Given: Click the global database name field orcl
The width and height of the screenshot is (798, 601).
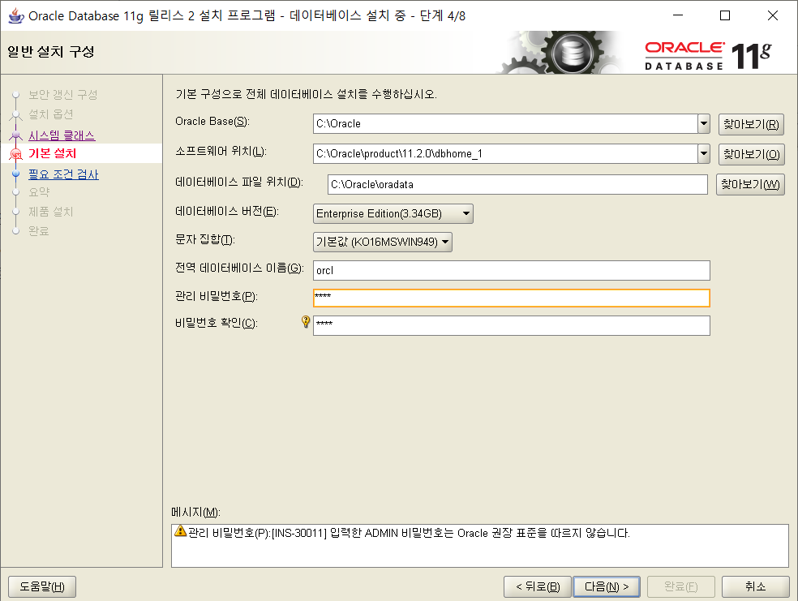Looking at the screenshot, I should [512, 270].
